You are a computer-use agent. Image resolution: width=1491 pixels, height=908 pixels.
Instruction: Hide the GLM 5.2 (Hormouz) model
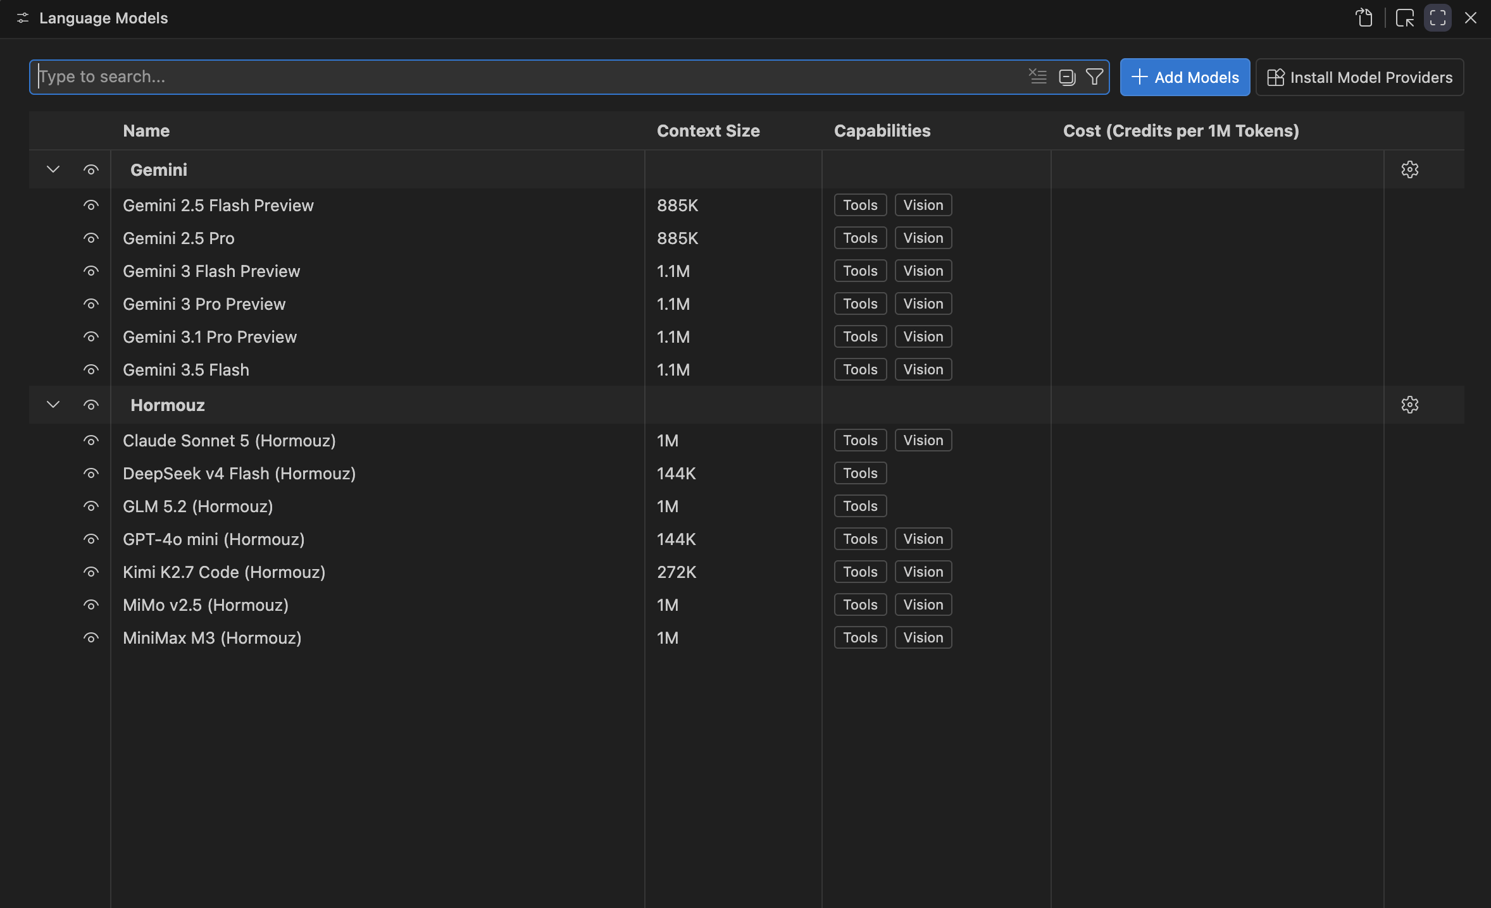tap(91, 506)
